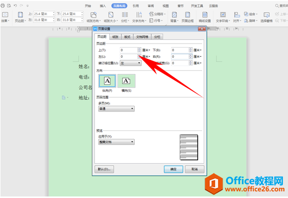Switch to the 开发工具 ribbon tab

[x=197, y=6]
